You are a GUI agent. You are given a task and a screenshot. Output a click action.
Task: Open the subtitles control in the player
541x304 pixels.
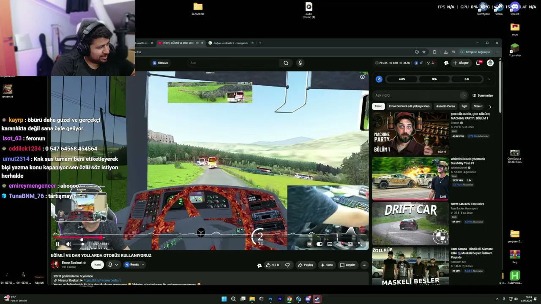pyautogui.click(x=330, y=244)
